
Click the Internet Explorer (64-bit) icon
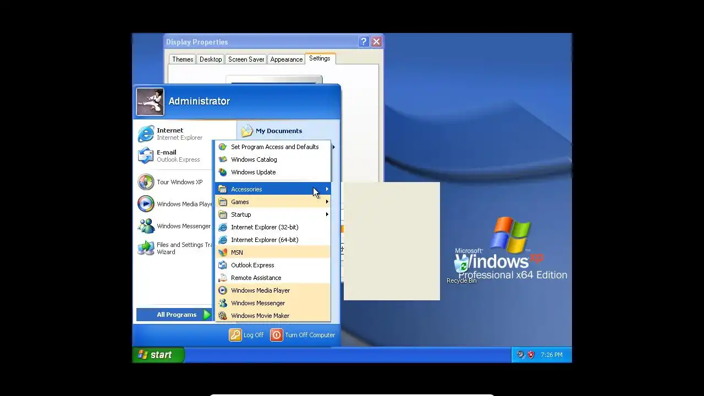tap(223, 240)
